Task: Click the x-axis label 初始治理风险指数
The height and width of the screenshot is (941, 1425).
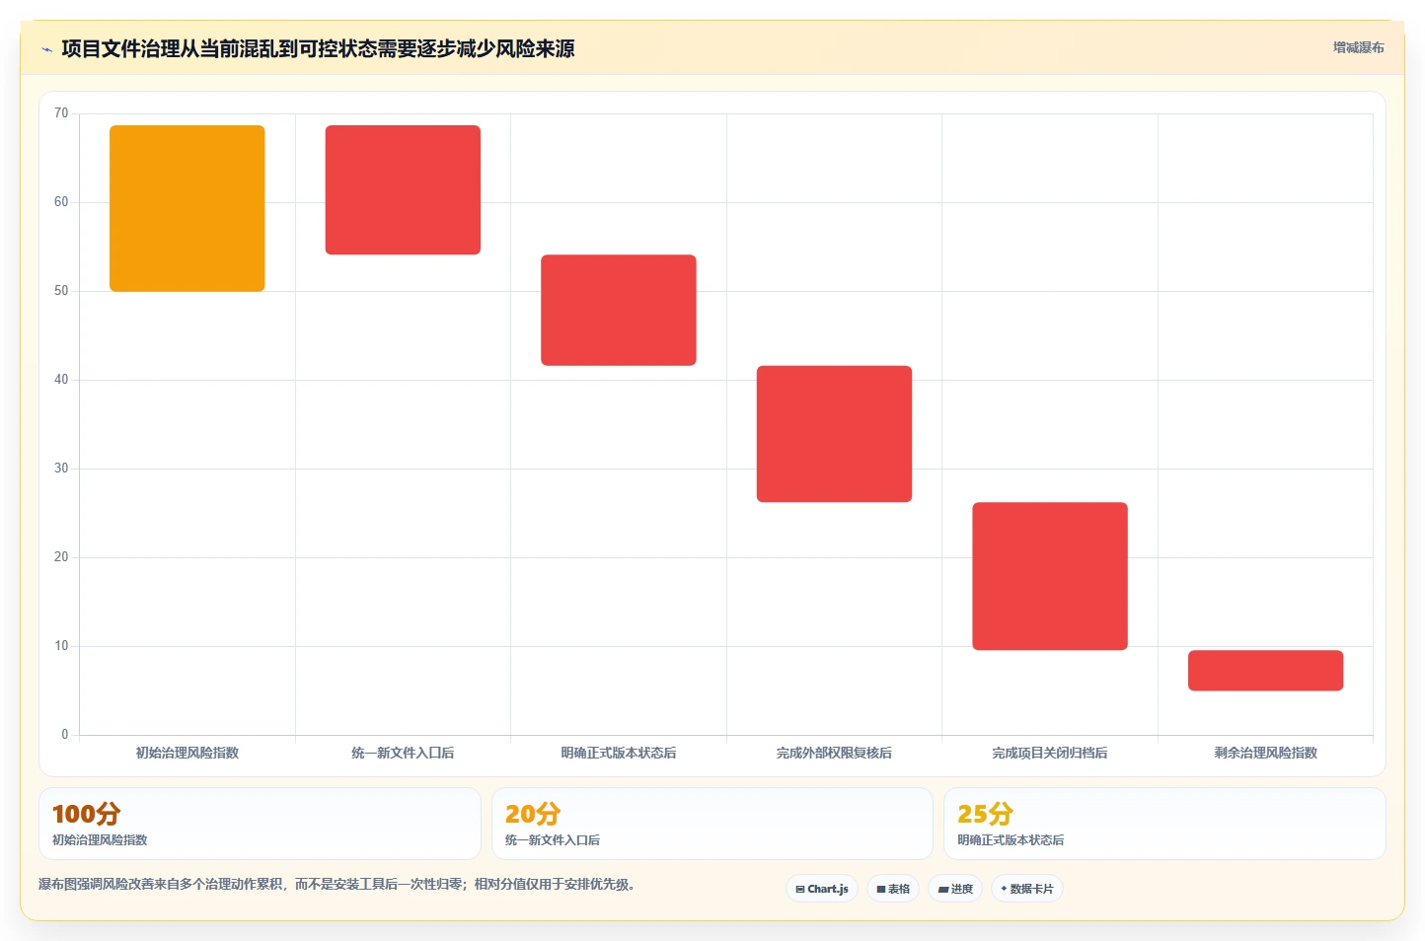Action: tap(187, 753)
